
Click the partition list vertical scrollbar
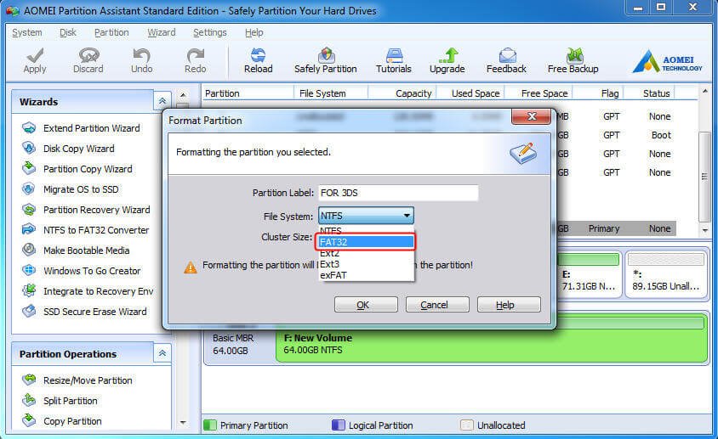click(704, 176)
